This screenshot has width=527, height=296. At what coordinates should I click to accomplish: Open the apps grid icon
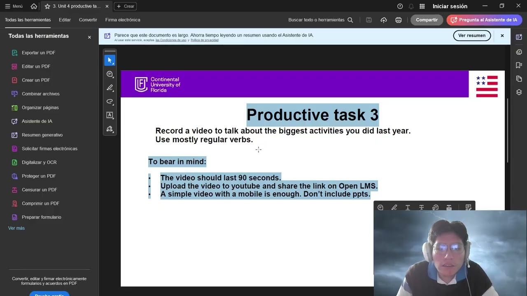[x=422, y=6]
